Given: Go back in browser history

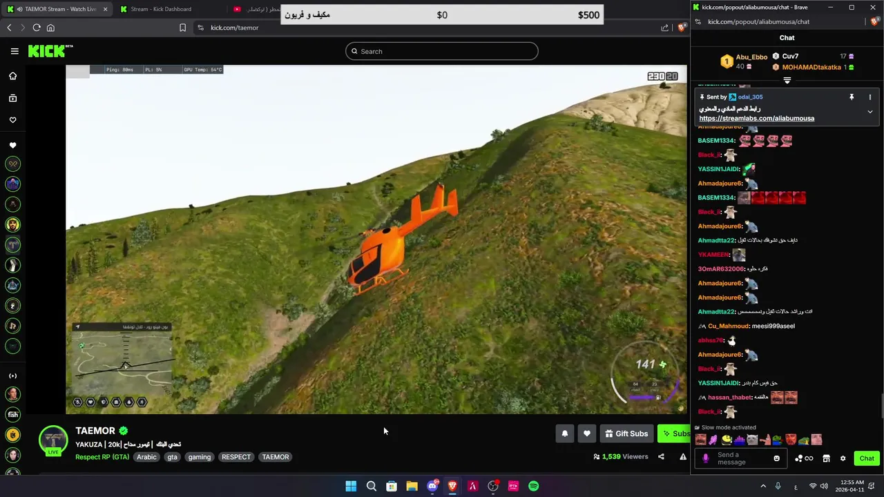Looking at the screenshot, I should [x=9, y=28].
